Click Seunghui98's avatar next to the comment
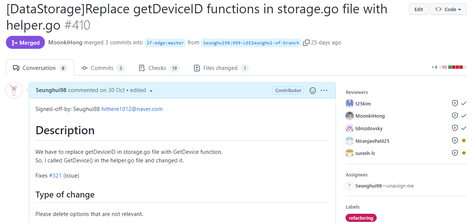Viewport: 472px width, 223px height. click(14, 90)
